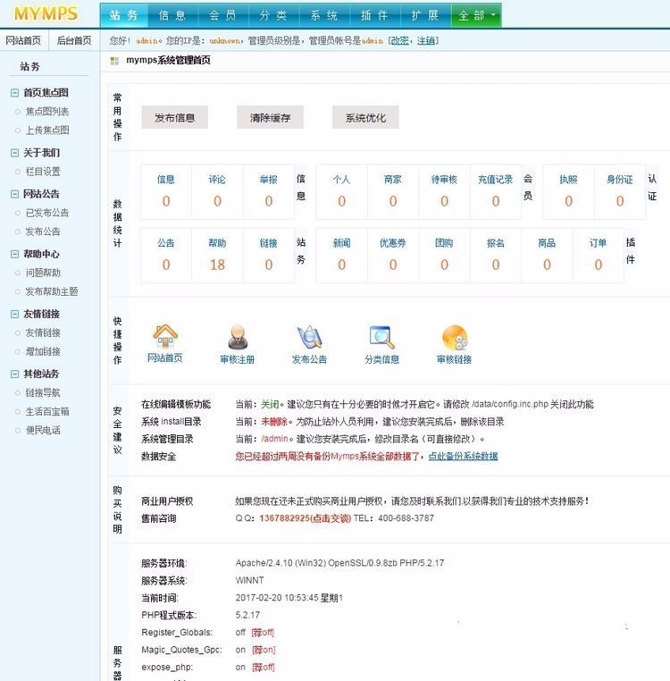Open the 审核注册 user shortcut icon

click(238, 337)
